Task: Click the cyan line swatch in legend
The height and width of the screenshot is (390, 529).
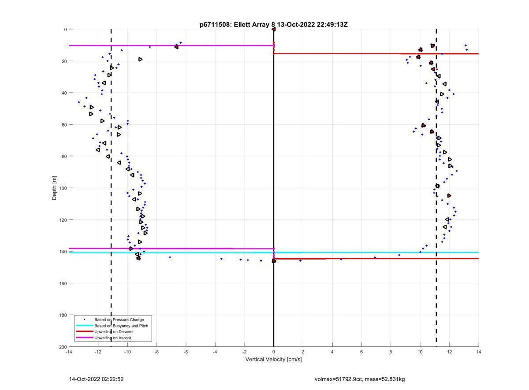Action: pos(84,326)
